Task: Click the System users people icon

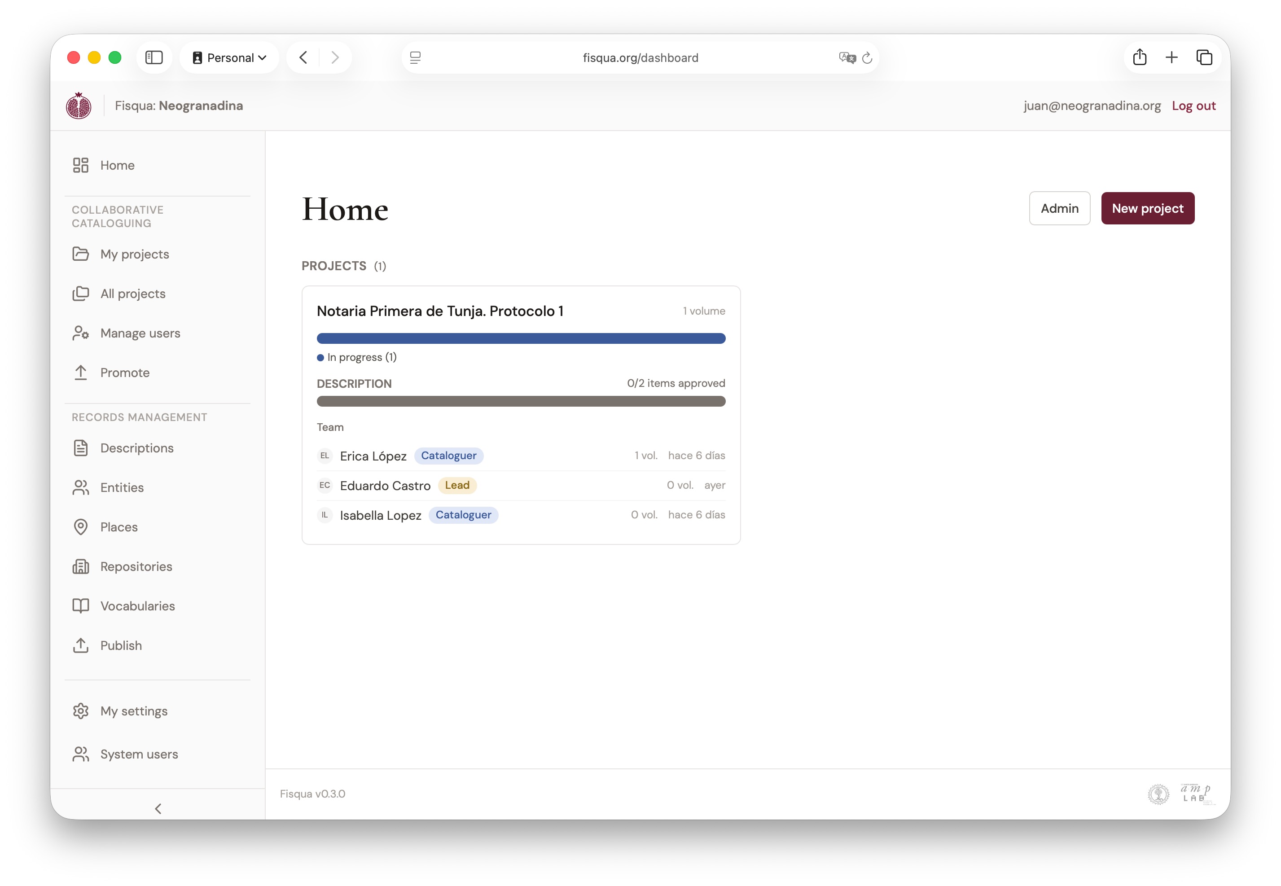Action: 80,754
